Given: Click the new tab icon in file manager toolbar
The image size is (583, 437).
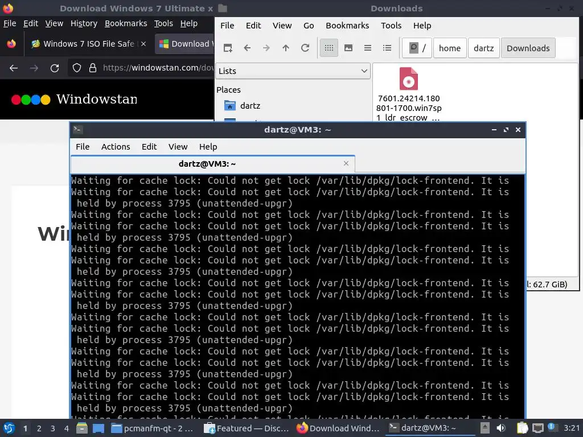Looking at the screenshot, I should point(228,48).
